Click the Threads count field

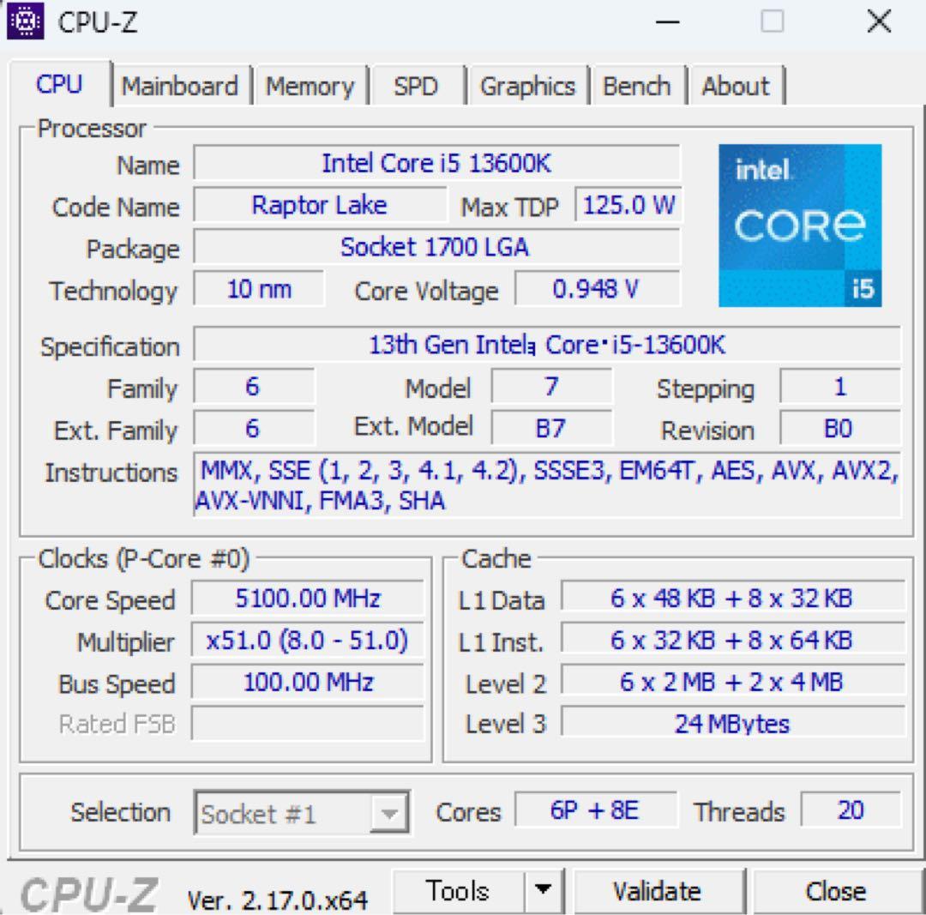[x=851, y=810]
